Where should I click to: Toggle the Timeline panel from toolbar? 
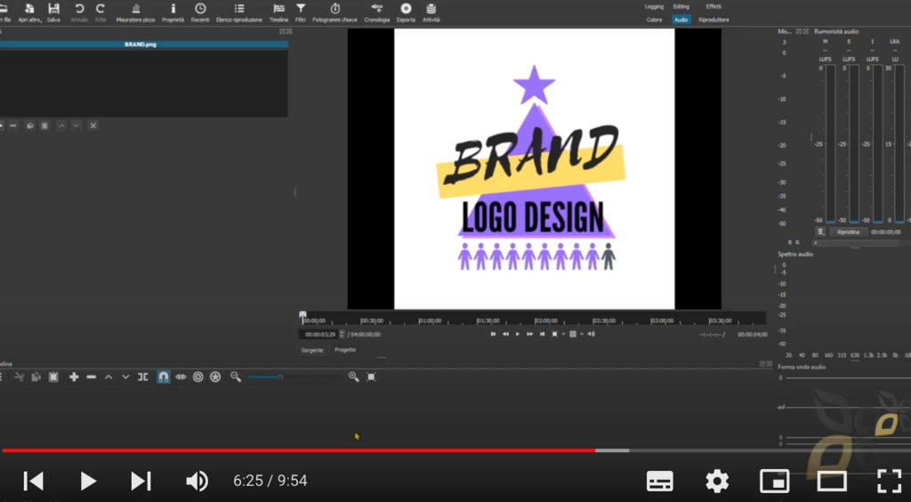(278, 12)
